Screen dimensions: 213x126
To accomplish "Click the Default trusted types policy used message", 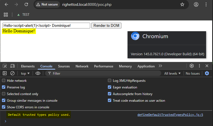I will (39, 115).
